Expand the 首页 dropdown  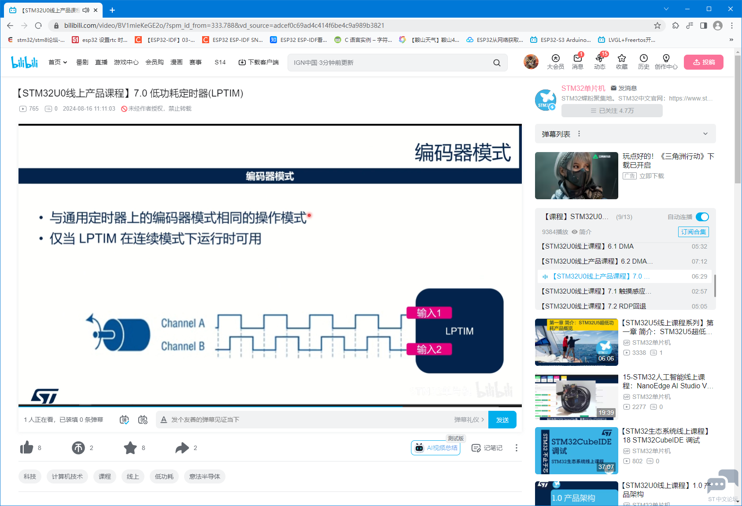click(58, 62)
